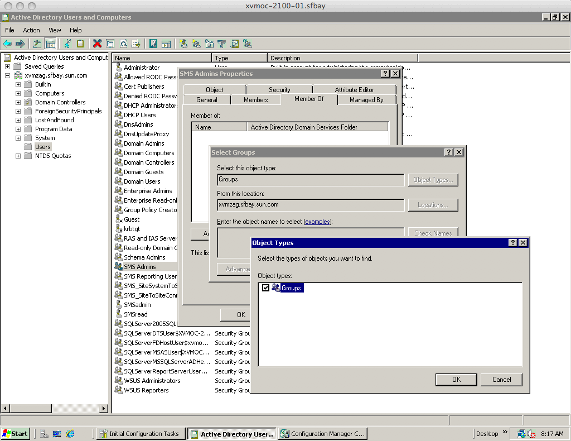Open the Action menu

(31, 30)
